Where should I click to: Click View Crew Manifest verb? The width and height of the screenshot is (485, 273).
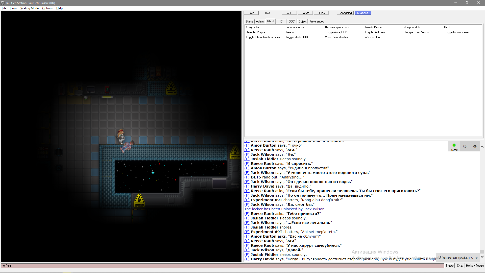337,37
